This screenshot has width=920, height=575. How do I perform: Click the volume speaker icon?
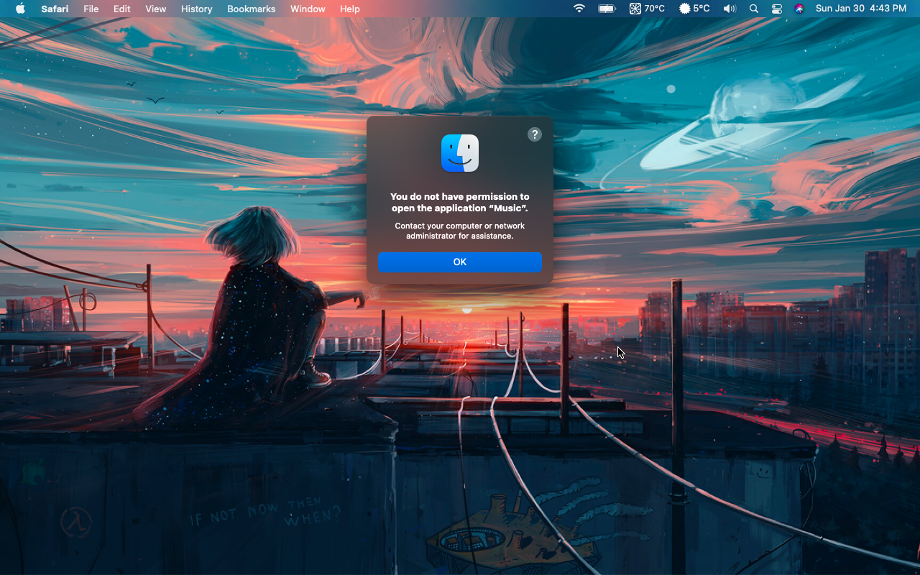(x=730, y=9)
